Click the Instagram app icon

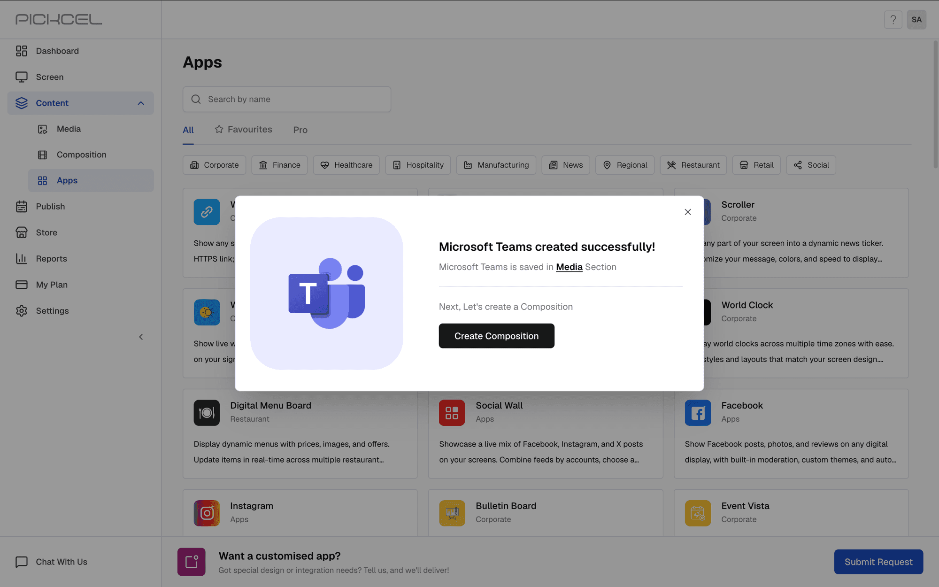coord(207,513)
